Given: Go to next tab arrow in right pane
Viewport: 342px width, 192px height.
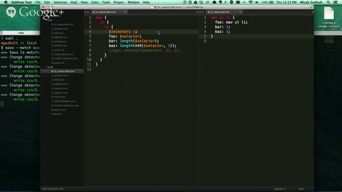Looking at the screenshot, I should (203, 12).
